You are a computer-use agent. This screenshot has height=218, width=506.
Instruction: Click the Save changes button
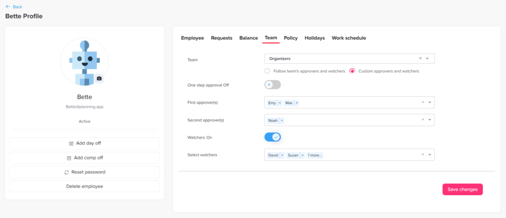coord(462,189)
